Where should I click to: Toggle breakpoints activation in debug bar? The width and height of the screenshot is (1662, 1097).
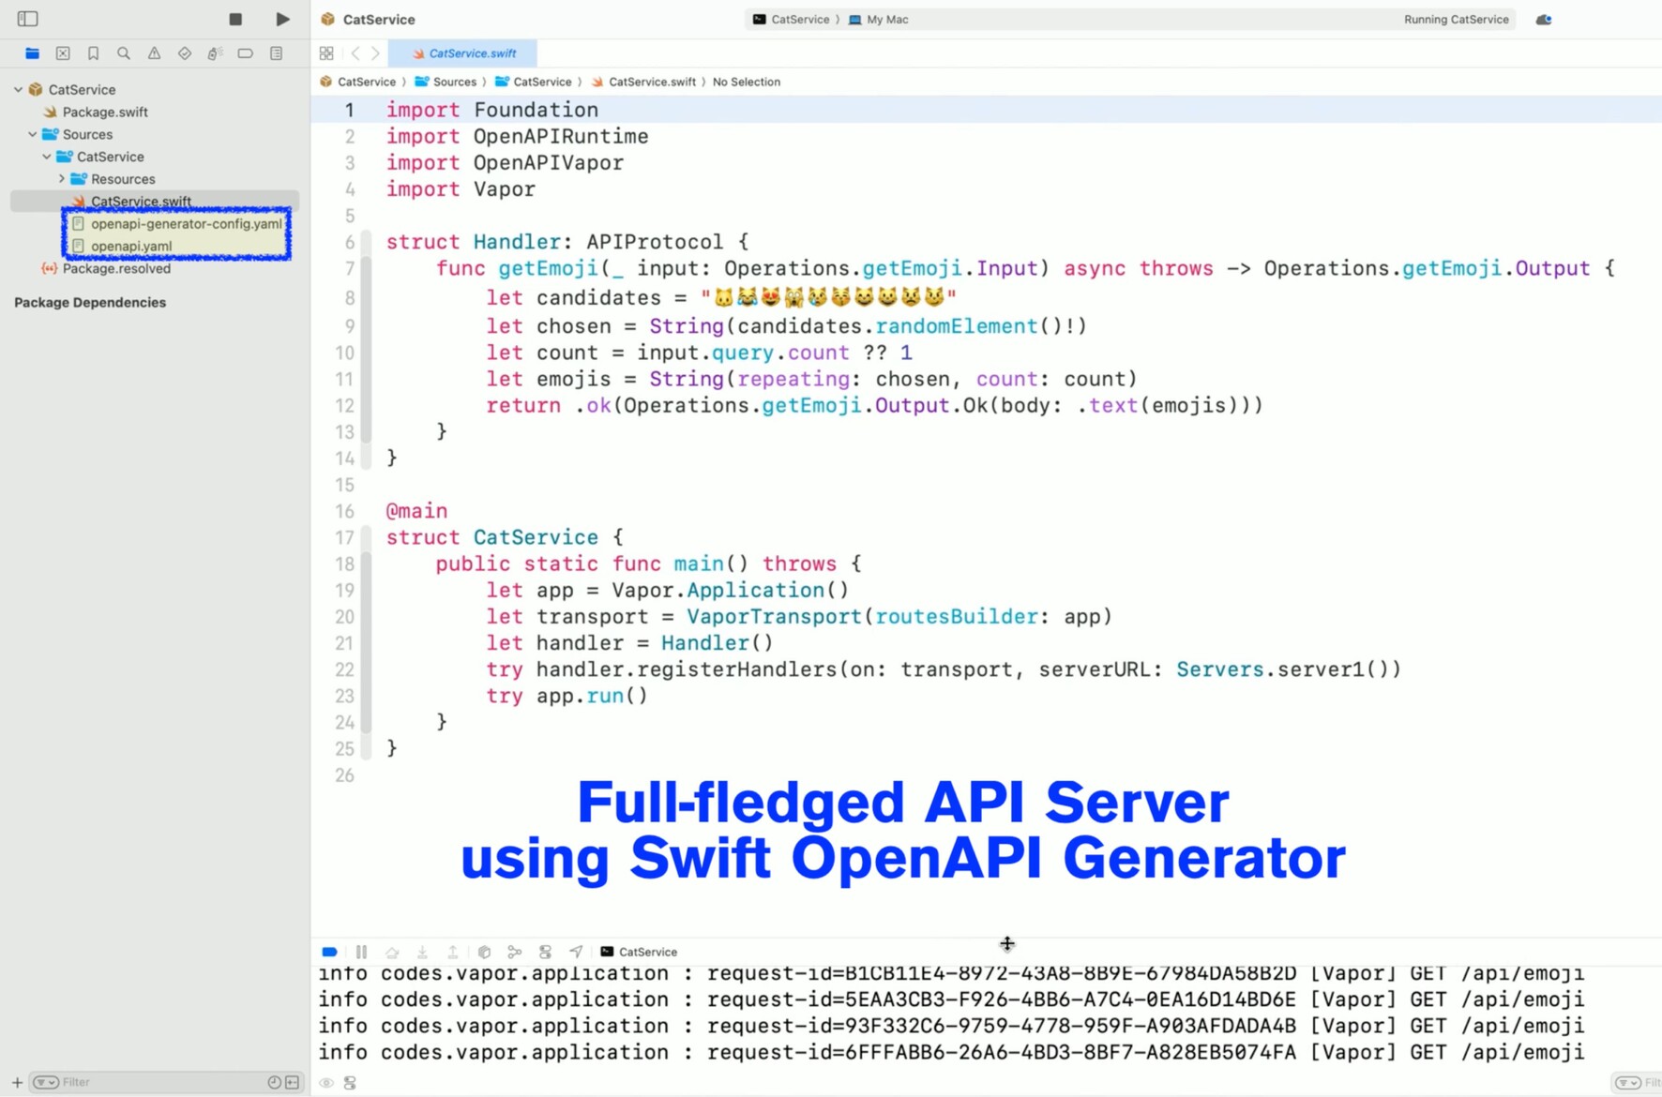coord(329,952)
